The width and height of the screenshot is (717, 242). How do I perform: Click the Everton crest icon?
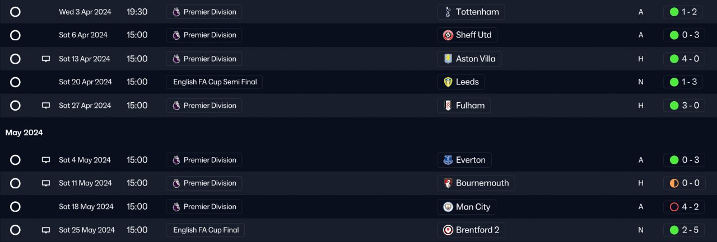(448, 160)
